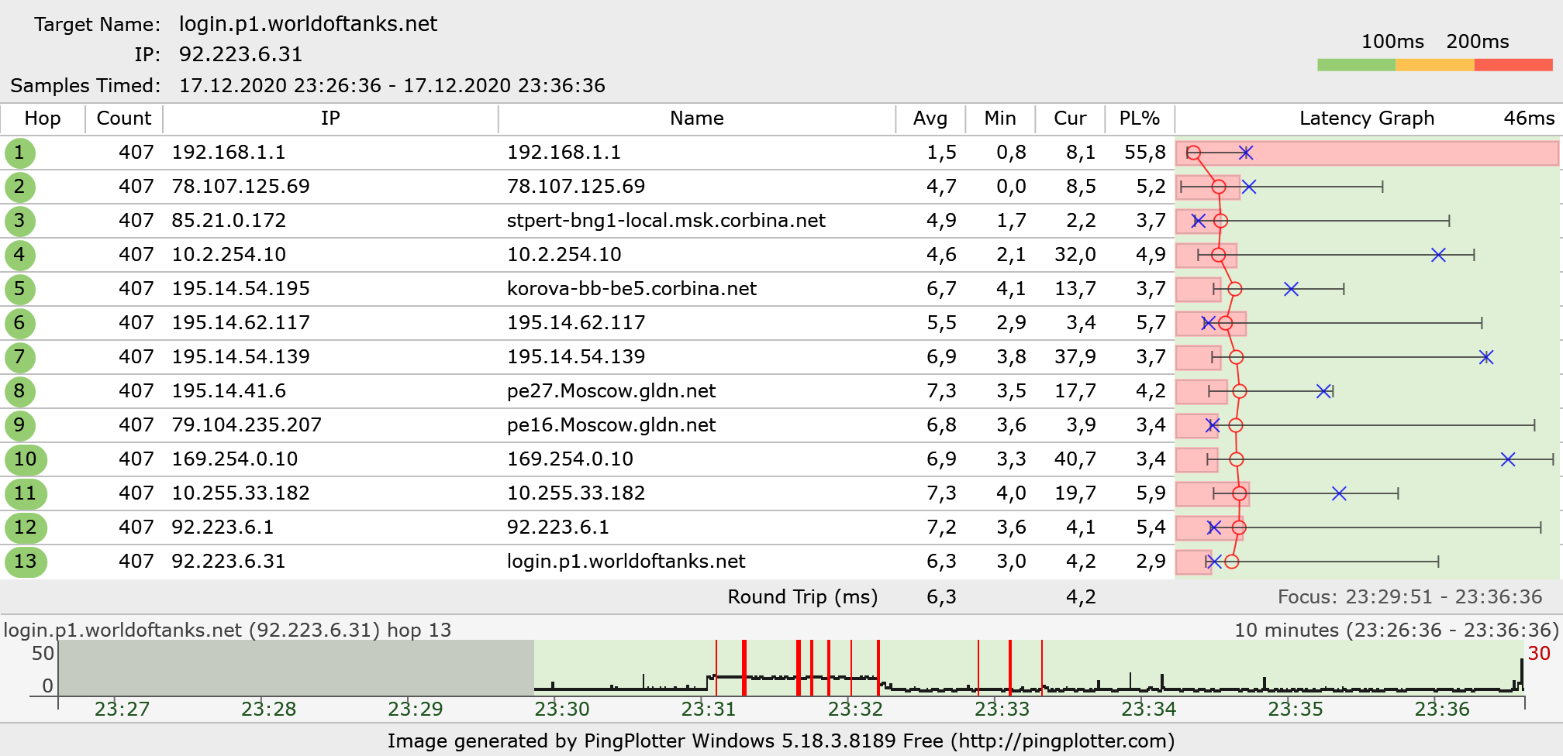
Task: Click the name stpert-bng1-local.msk.corbina.net
Action: tap(666, 221)
